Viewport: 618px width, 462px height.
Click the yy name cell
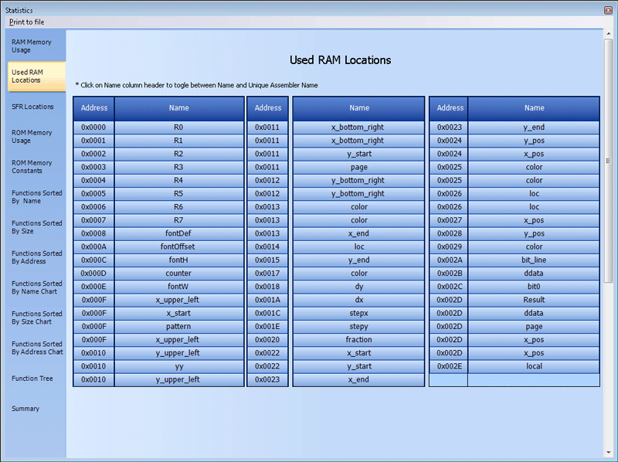179,366
